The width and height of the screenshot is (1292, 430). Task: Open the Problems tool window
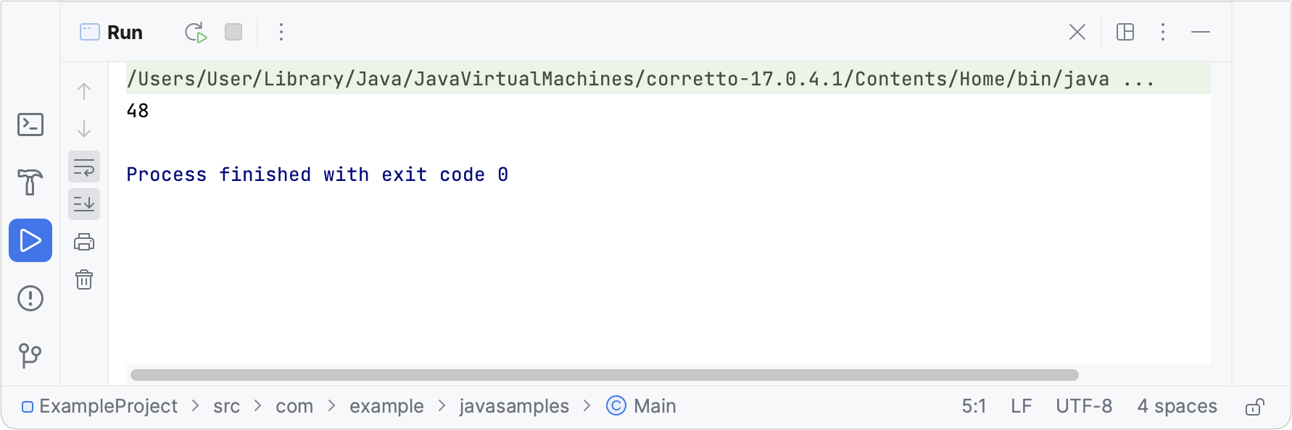[x=30, y=298]
